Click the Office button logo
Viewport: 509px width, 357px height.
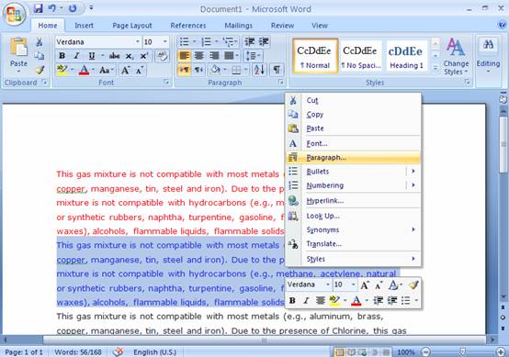tap(14, 14)
